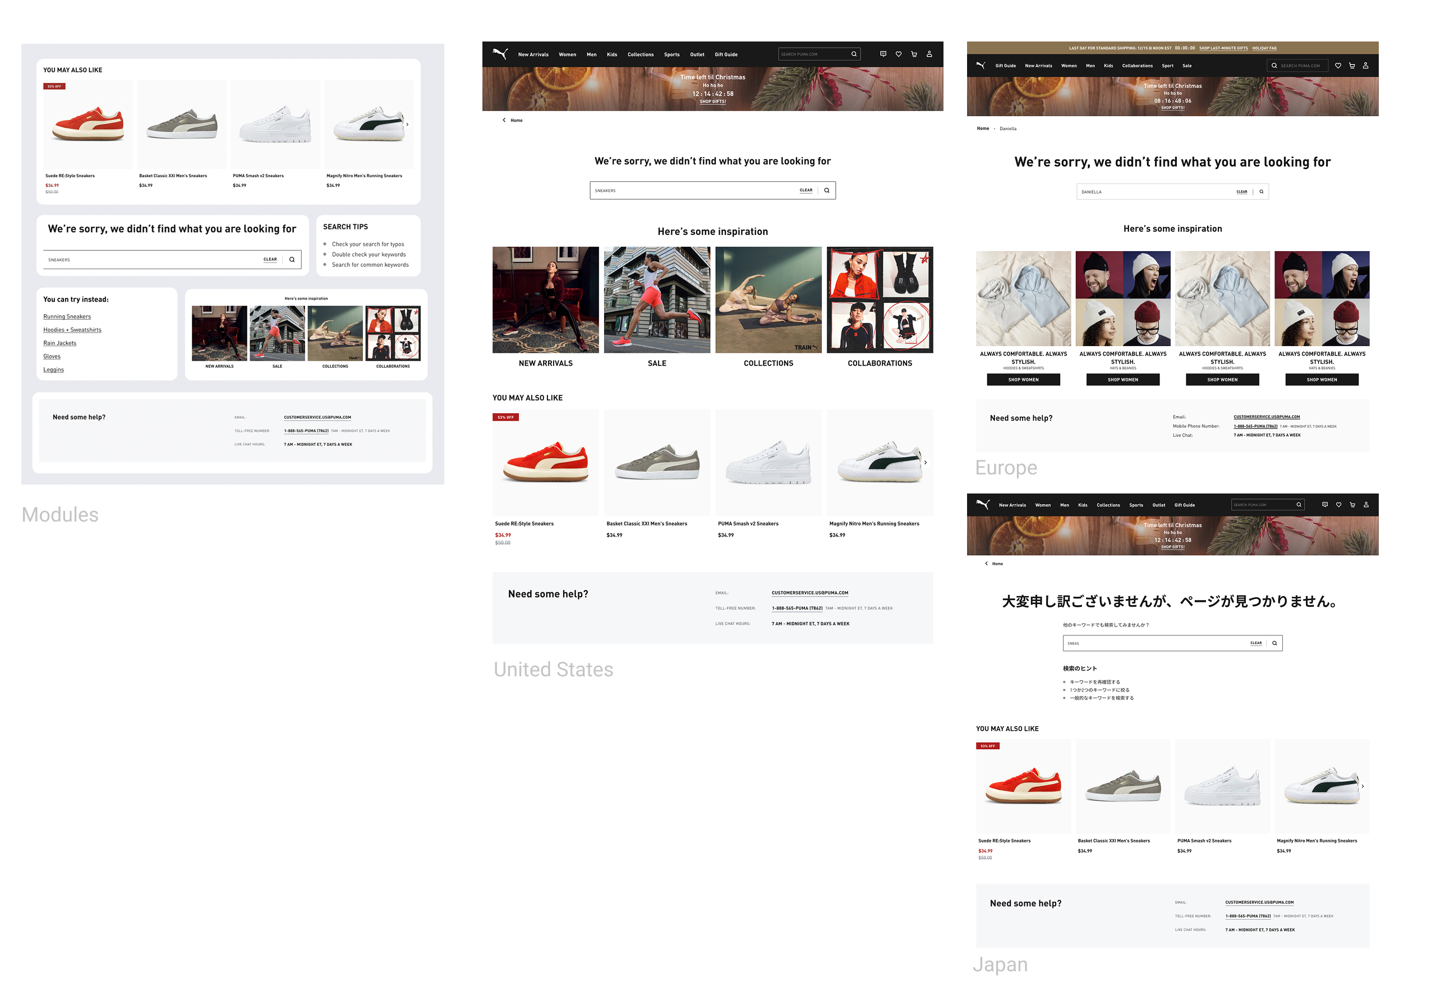Open Sale in the Europe nav
The width and height of the screenshot is (1436, 987).
(1187, 66)
